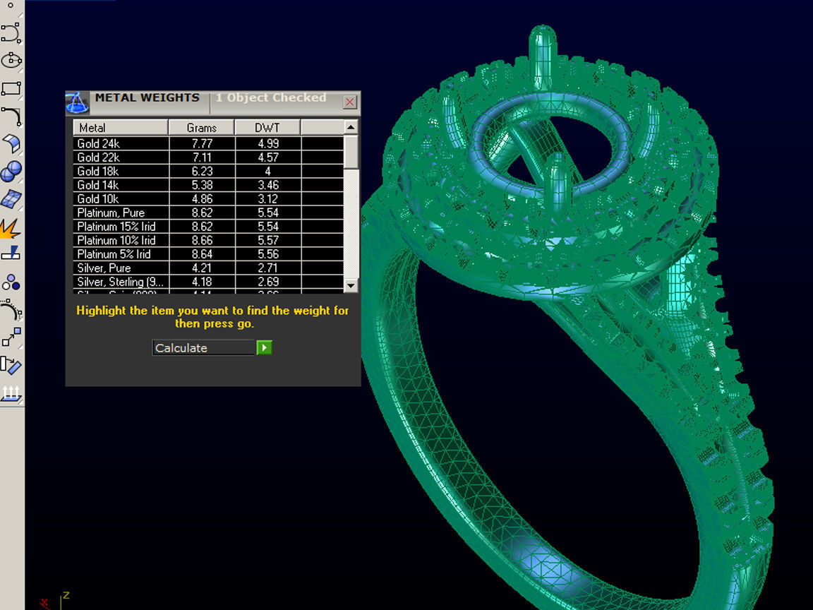Click the 7.77 grams value
The image size is (813, 610).
click(x=202, y=143)
